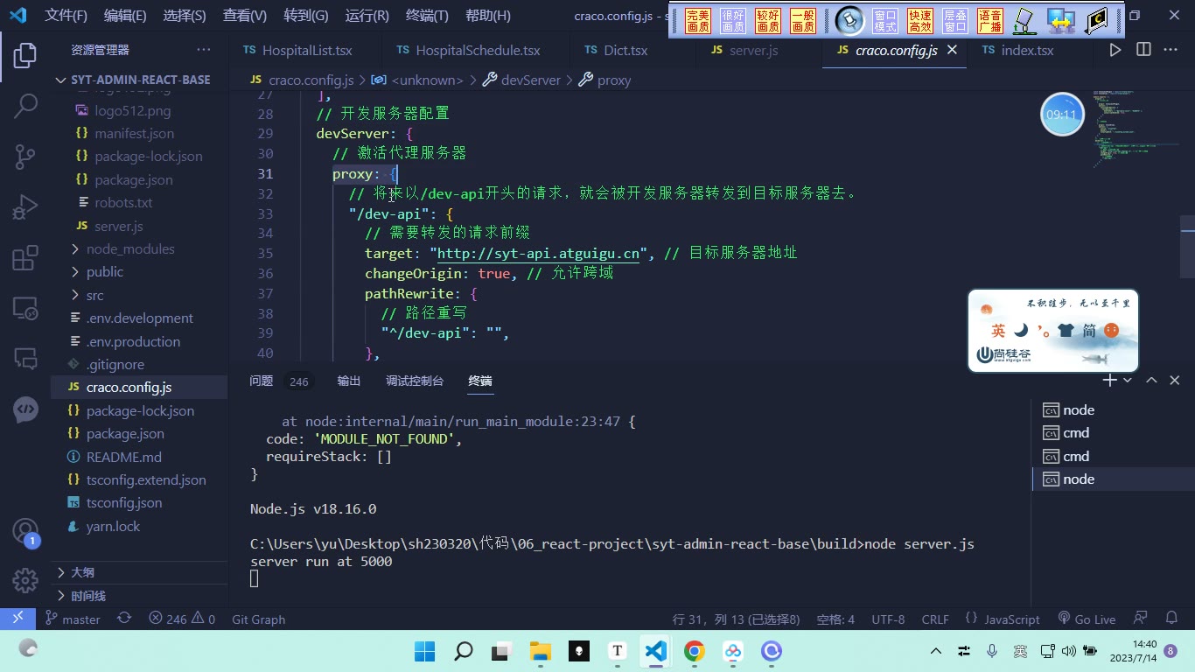Click the 完美画质 quality button
Image resolution: width=1195 pixels, height=672 pixels.
pyautogui.click(x=698, y=21)
